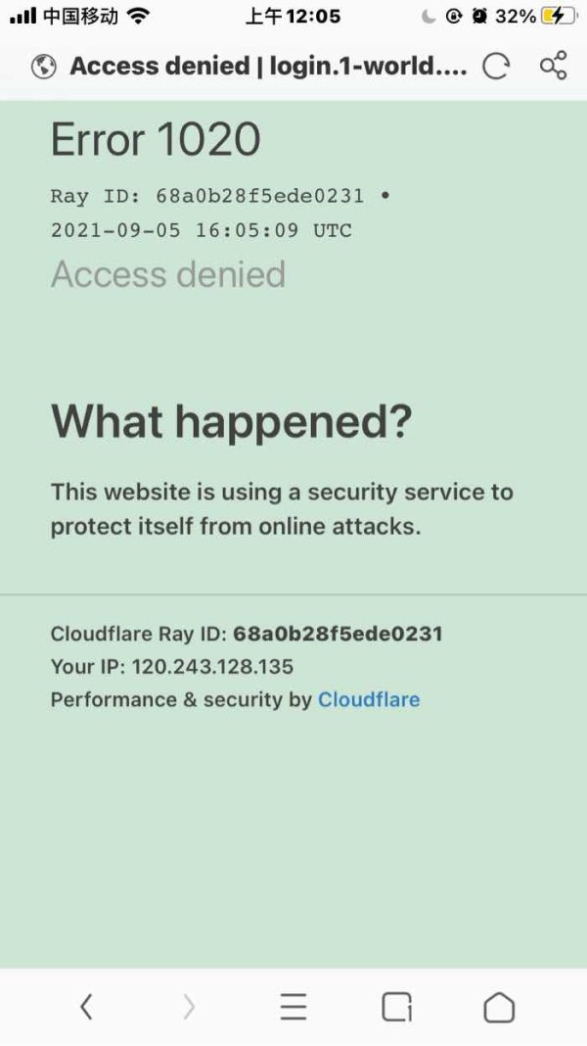This screenshot has height=1046, width=587.
Task: Open the tabs switcher icon
Action: (x=396, y=1007)
